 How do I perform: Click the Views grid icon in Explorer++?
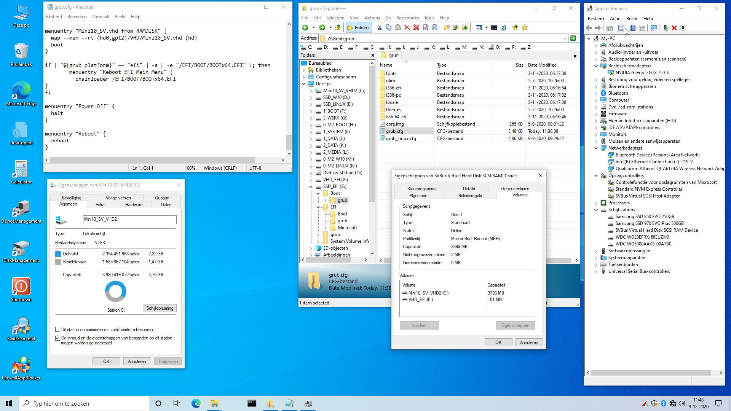479,27
